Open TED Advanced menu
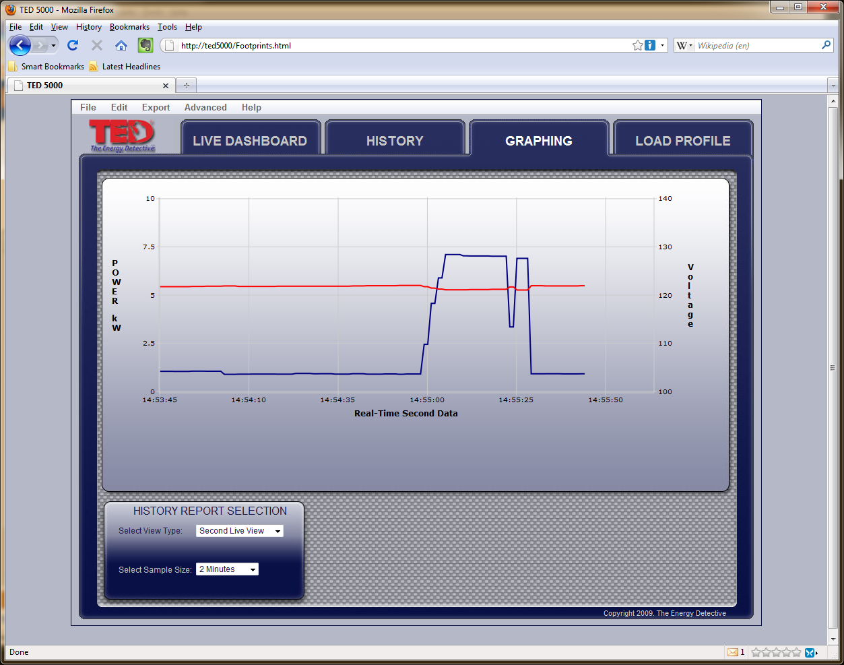 205,107
